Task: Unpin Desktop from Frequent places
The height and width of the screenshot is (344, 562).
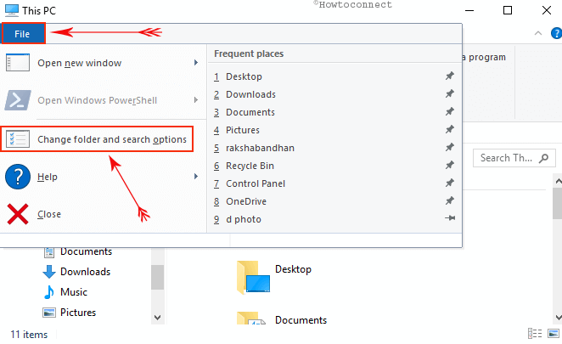Action: tap(450, 76)
